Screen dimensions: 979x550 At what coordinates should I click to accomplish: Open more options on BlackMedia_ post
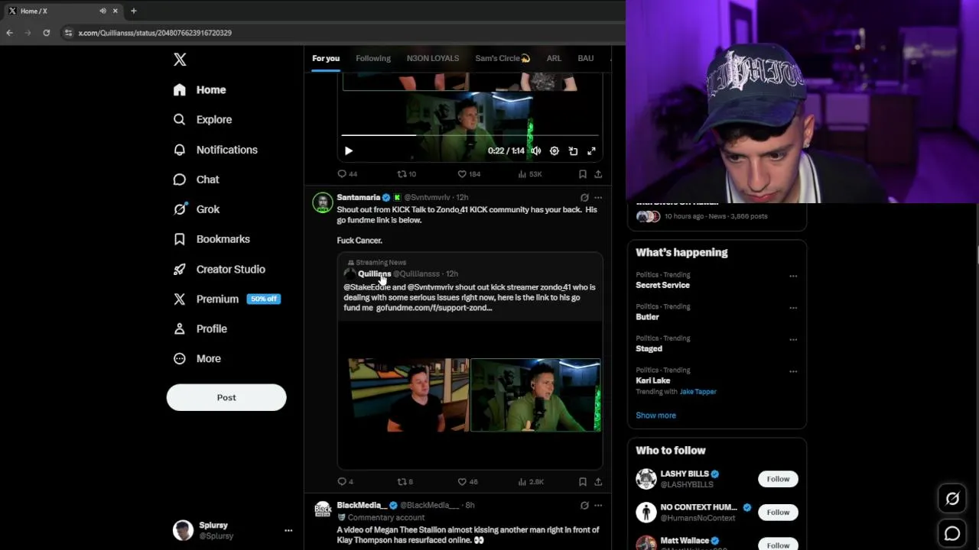tap(598, 505)
